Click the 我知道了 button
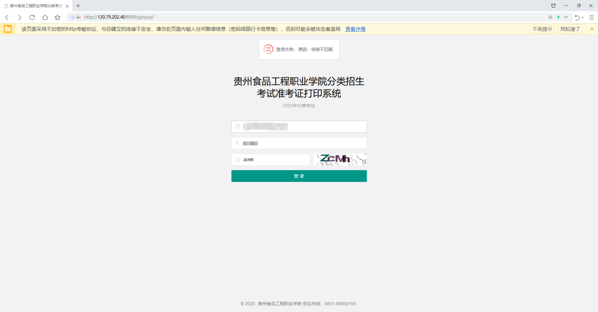Viewport: 598px width, 312px height. pos(570,29)
